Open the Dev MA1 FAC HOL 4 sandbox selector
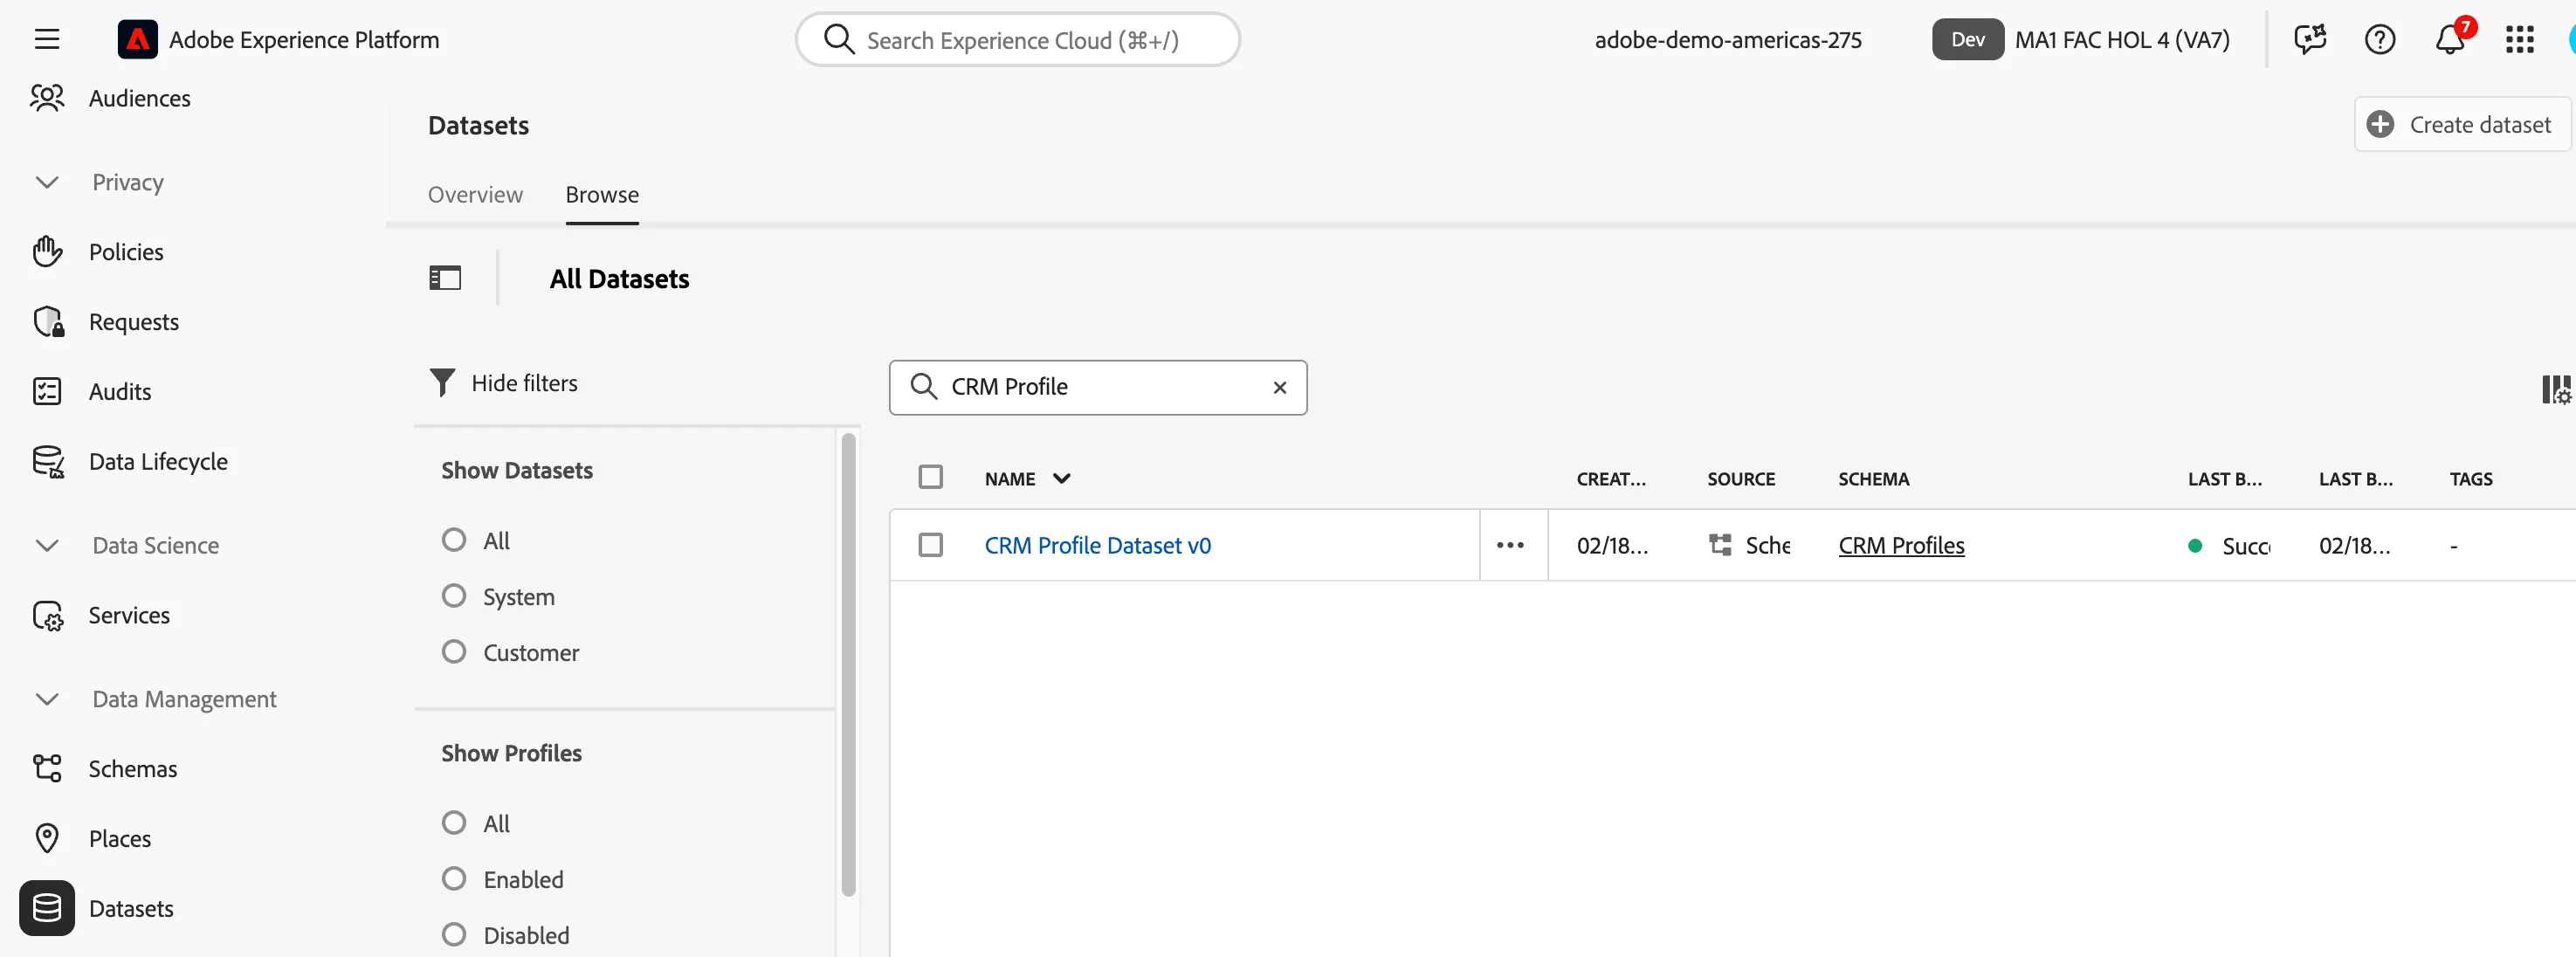 pyautogui.click(x=2080, y=40)
